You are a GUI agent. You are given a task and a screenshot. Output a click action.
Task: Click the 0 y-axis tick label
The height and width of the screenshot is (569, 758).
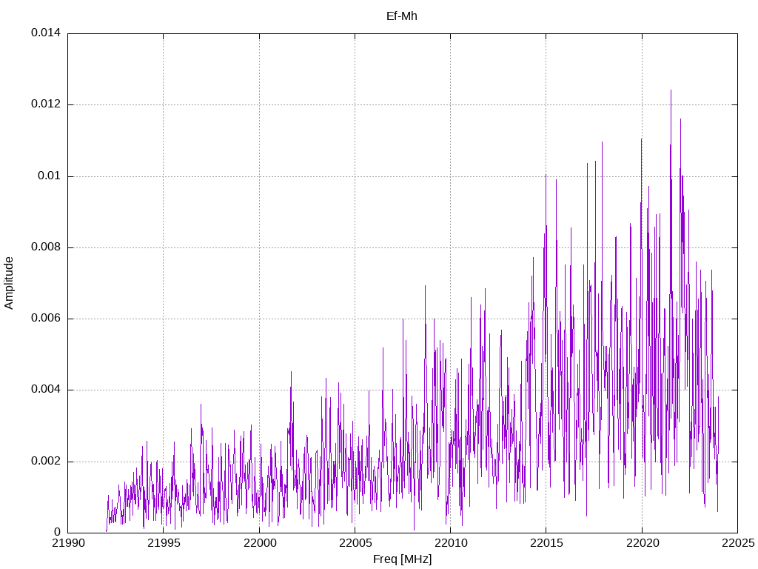tap(57, 533)
